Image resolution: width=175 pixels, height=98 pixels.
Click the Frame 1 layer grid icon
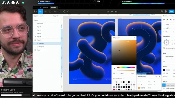coord(35,50)
